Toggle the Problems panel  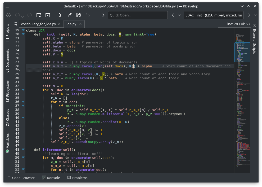click(x=77, y=178)
